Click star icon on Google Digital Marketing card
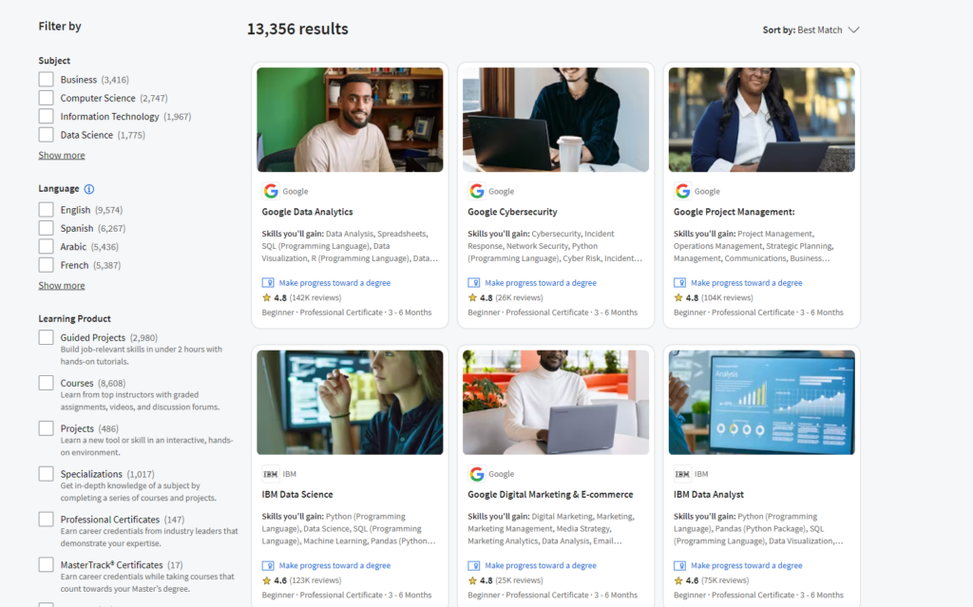This screenshot has height=607, width=973. click(473, 581)
